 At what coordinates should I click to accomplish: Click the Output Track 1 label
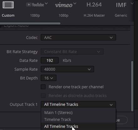pyautogui.click(x=24, y=105)
